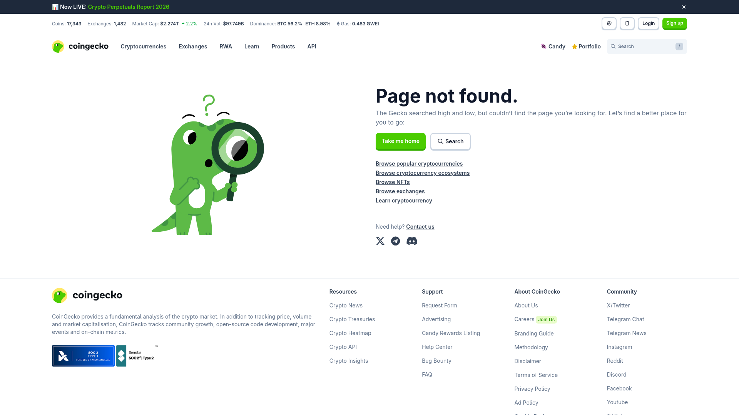Open the Reddit footer link
This screenshot has height=415, width=739.
coord(615,361)
